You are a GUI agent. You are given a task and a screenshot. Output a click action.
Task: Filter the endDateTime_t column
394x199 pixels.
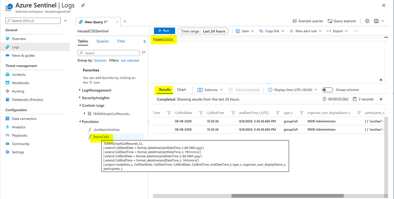click(278, 113)
